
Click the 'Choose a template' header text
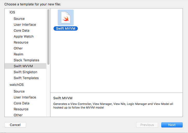click(x=33, y=4)
